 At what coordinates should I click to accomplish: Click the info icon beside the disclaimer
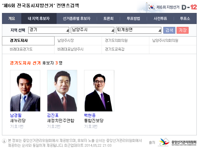coord(4,141)
